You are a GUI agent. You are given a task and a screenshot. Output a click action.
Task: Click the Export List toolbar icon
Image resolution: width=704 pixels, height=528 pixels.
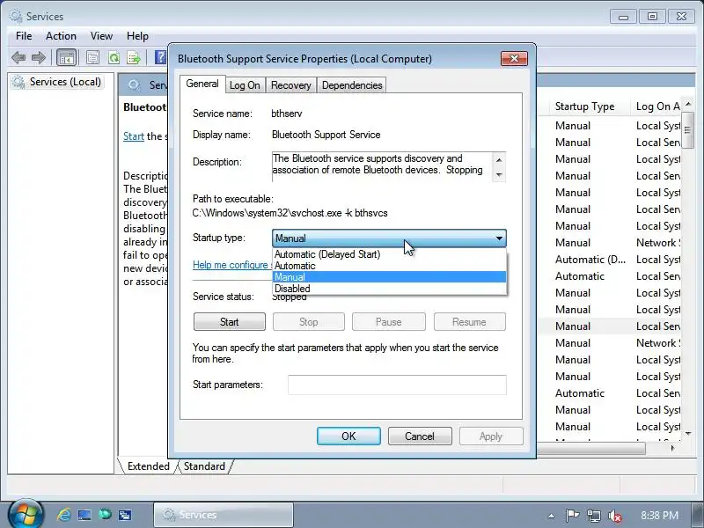coord(134,57)
